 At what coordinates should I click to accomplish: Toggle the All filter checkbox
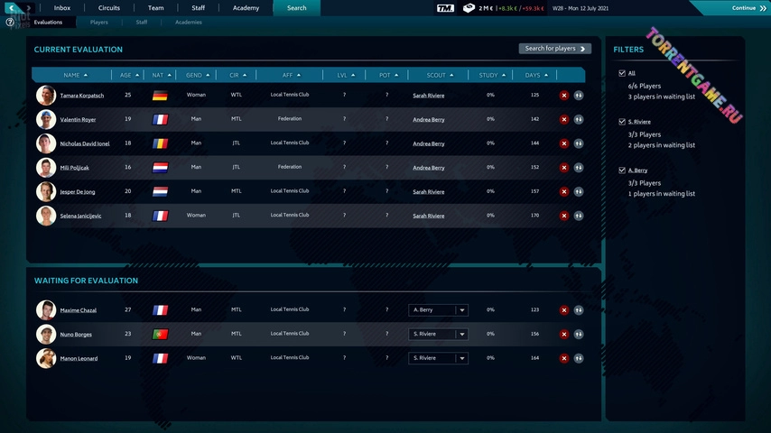621,73
